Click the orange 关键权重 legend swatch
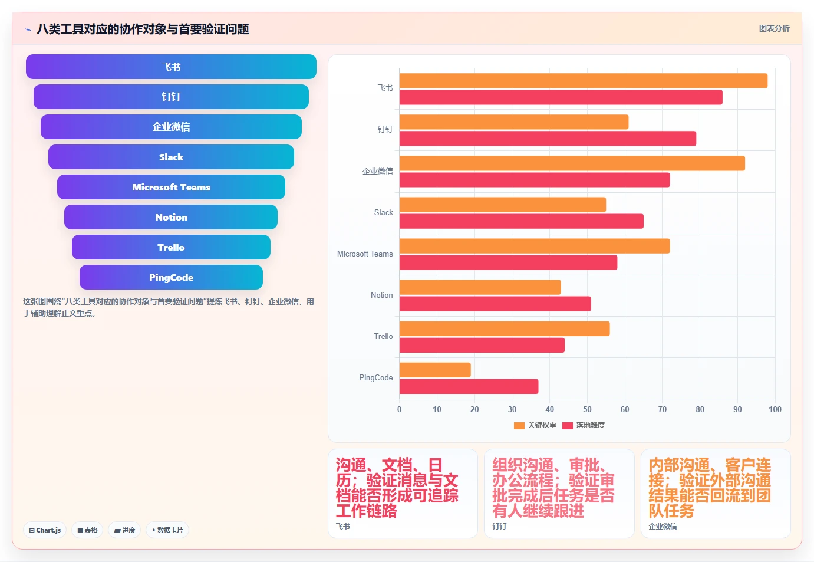Image resolution: width=814 pixels, height=562 pixels. pos(519,426)
